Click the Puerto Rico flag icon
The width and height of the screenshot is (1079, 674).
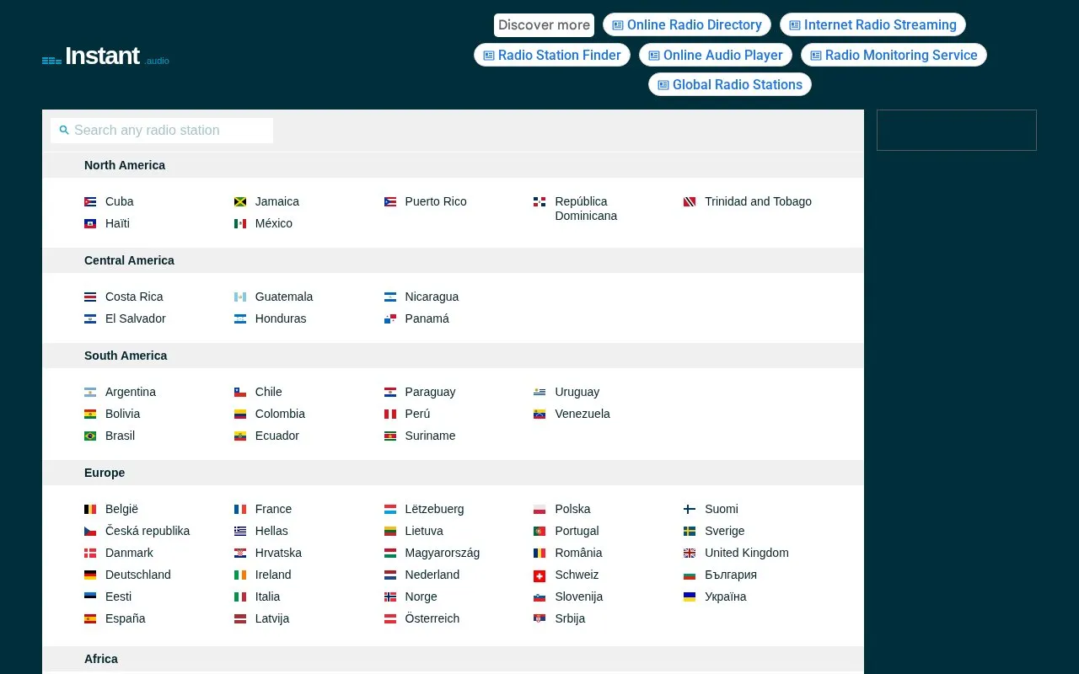click(390, 202)
